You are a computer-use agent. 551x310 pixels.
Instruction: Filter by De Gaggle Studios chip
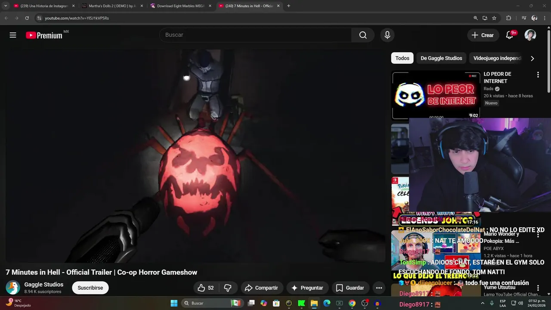pyautogui.click(x=441, y=58)
